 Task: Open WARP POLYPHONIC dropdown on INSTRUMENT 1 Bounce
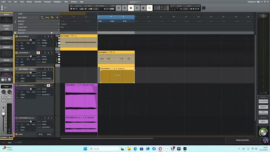click(46, 78)
